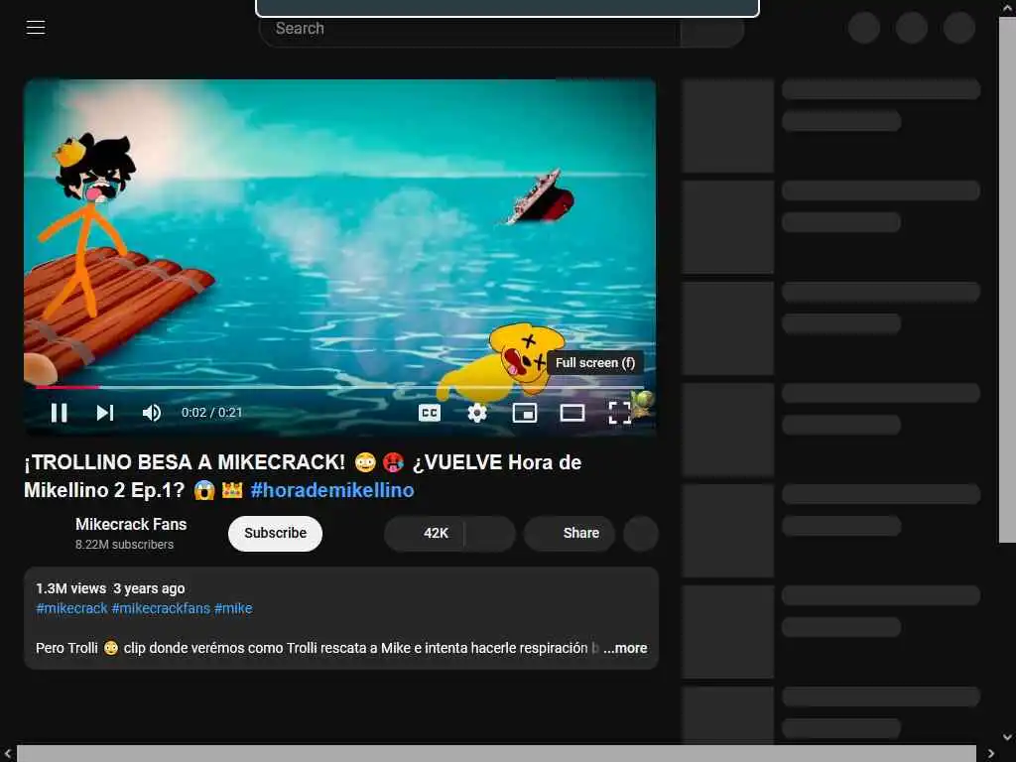Mute the video volume
This screenshot has width=1016, height=762.
[152, 413]
